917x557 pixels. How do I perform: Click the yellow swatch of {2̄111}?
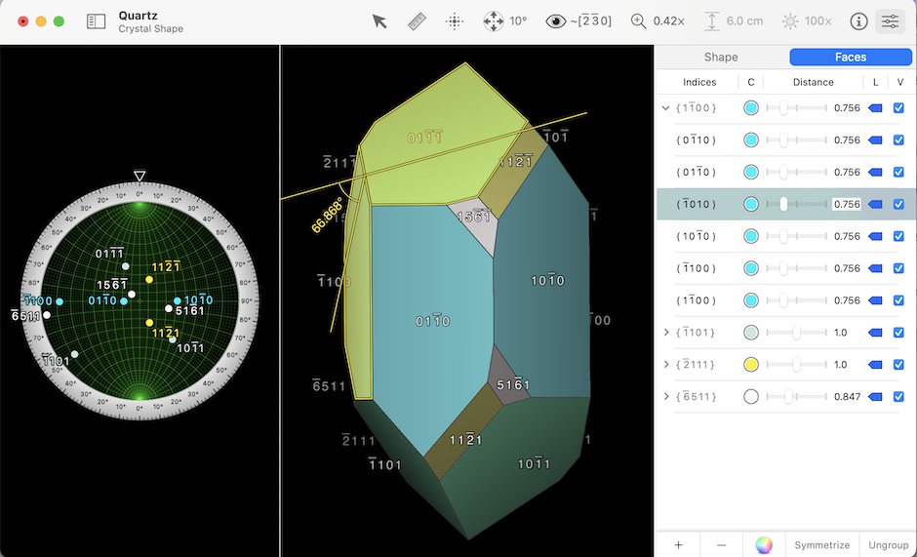pos(751,365)
